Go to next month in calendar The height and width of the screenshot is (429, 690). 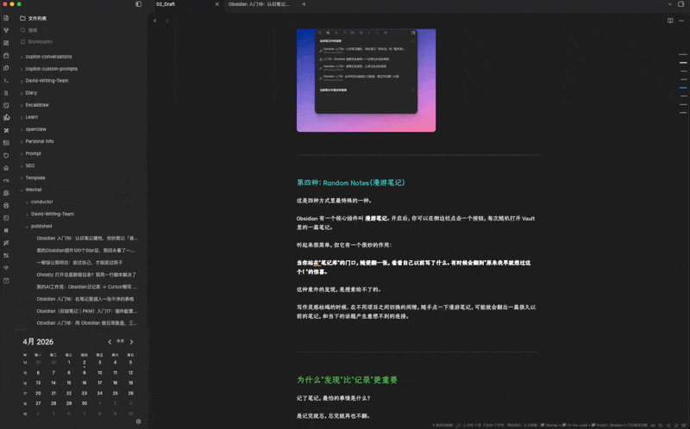pos(131,341)
